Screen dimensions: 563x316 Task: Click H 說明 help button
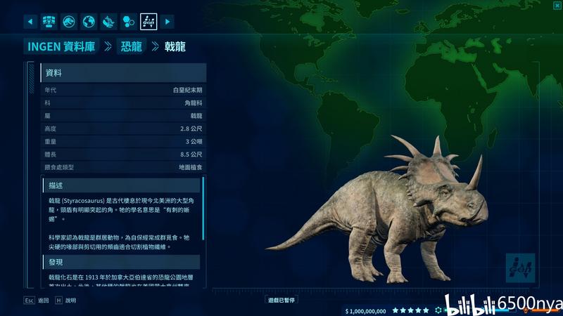pos(65,301)
